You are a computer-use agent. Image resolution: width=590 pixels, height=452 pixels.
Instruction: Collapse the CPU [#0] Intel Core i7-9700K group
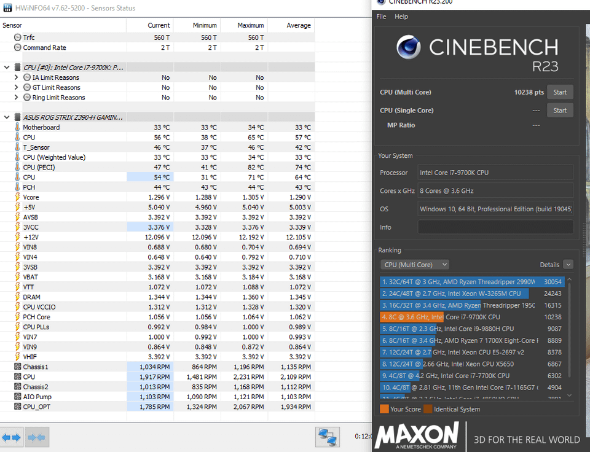(6, 68)
